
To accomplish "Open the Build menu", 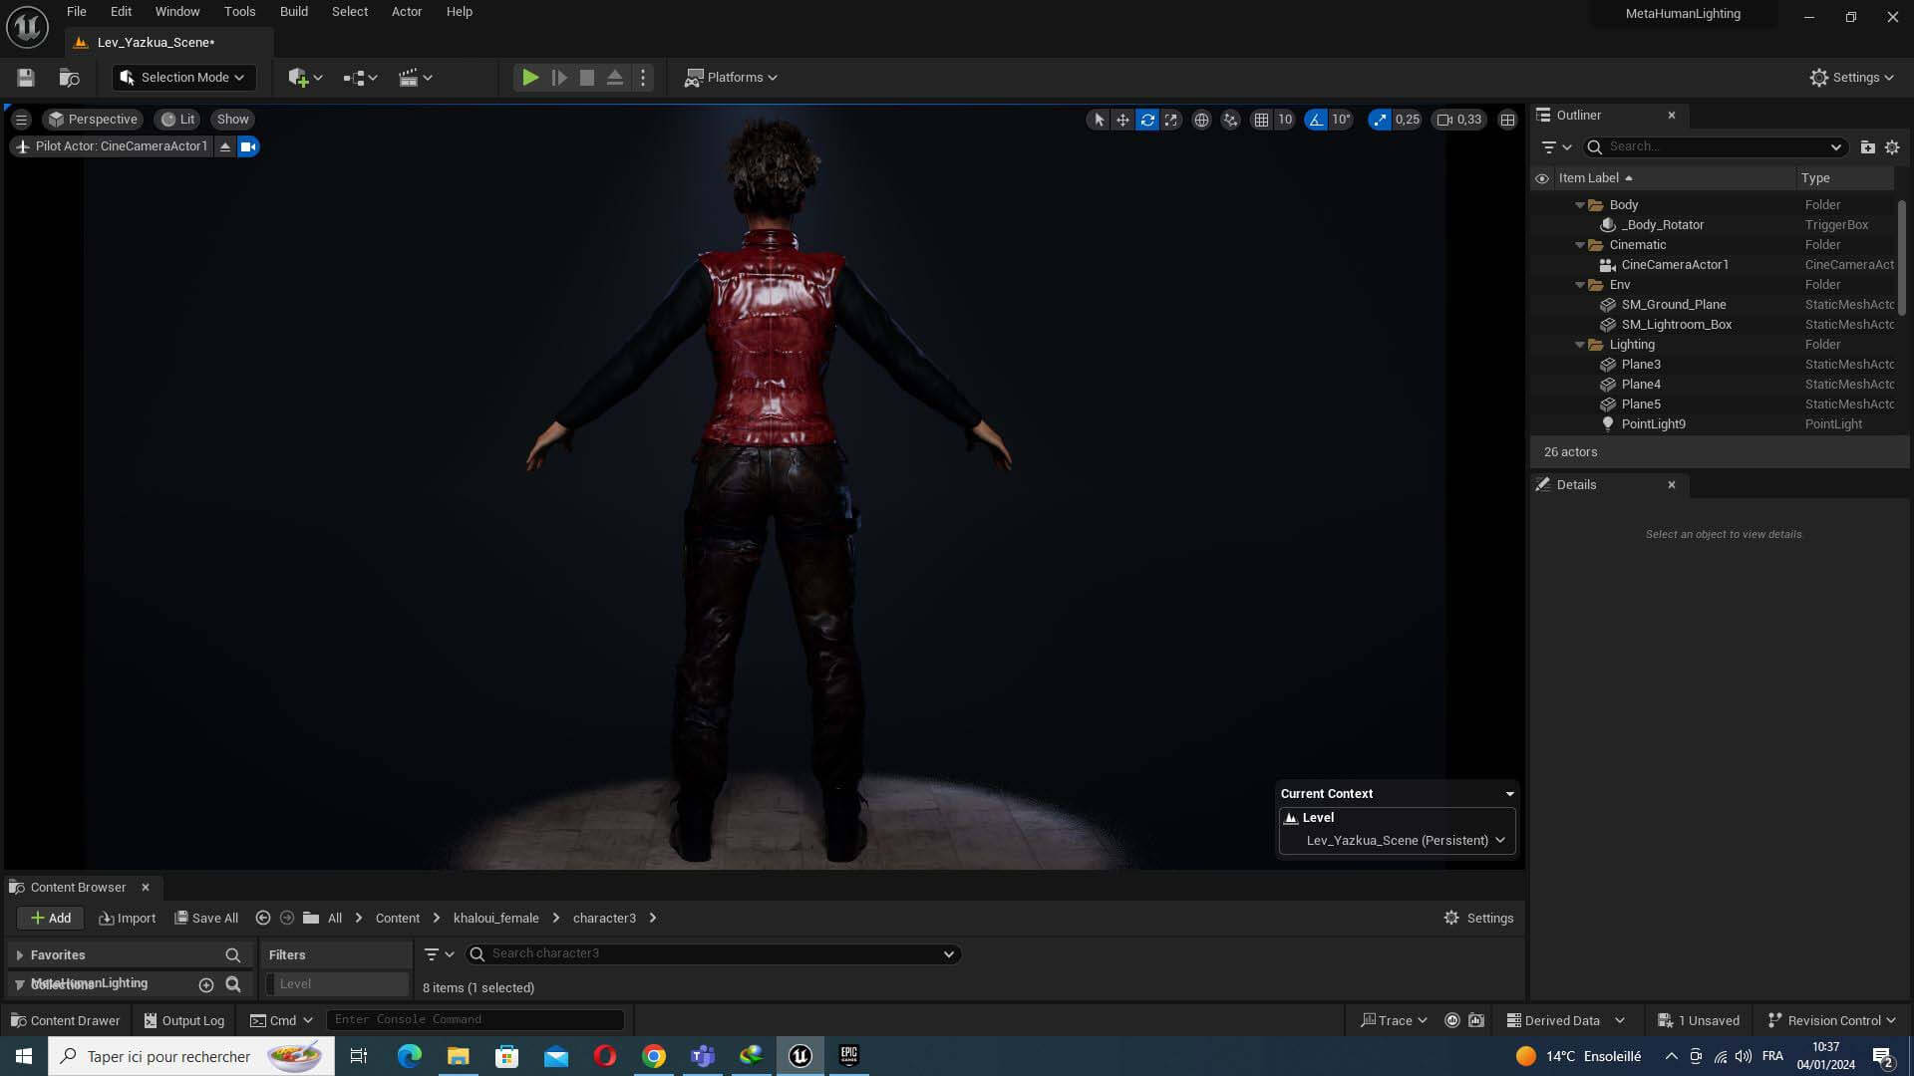I will [293, 12].
